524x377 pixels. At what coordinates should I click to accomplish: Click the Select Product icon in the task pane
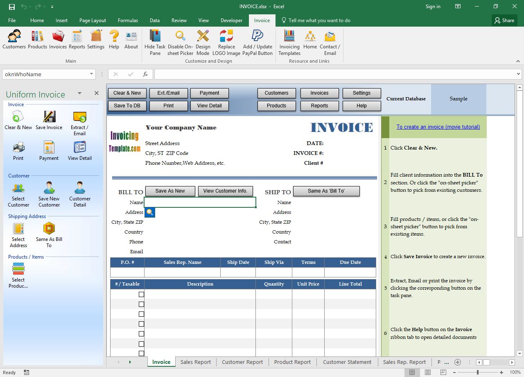18,276
